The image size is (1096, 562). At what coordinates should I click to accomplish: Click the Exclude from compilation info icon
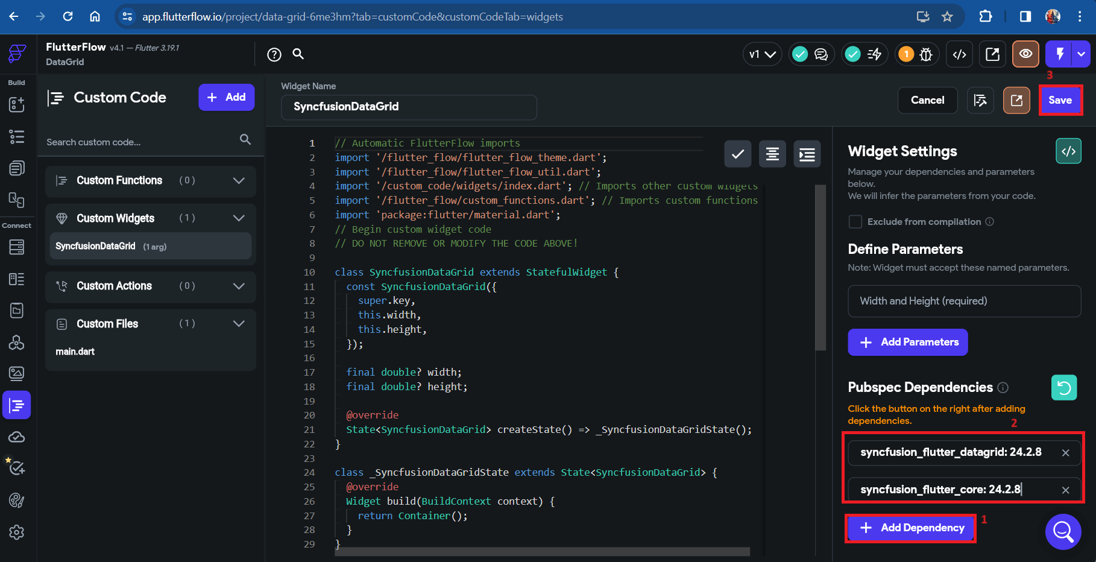point(989,222)
